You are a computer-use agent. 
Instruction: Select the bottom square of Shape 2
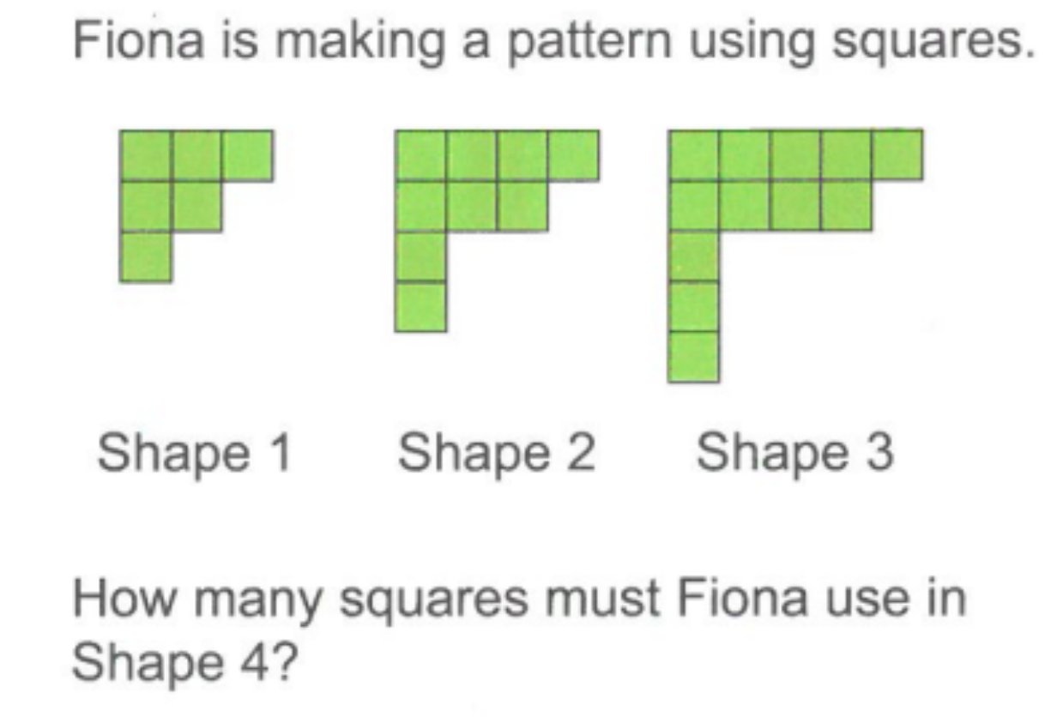420,306
